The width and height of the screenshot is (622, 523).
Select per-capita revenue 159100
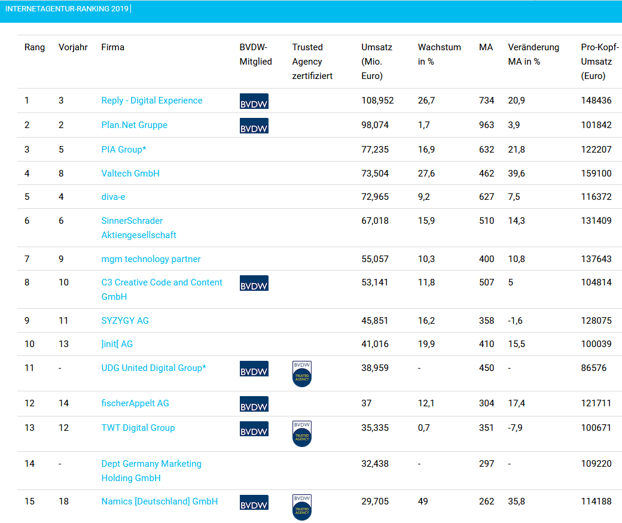click(x=596, y=174)
